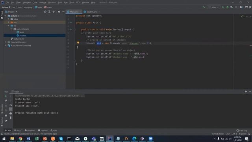Open the Search Everywhere magnifier icon
Viewport: 252px width, 142px height.
click(x=250, y=7)
